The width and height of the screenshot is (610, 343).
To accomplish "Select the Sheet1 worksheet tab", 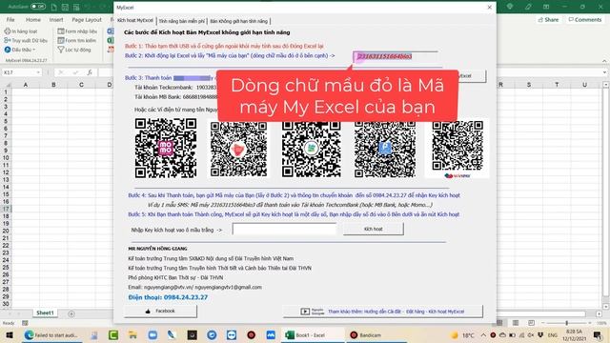I will coord(45,313).
